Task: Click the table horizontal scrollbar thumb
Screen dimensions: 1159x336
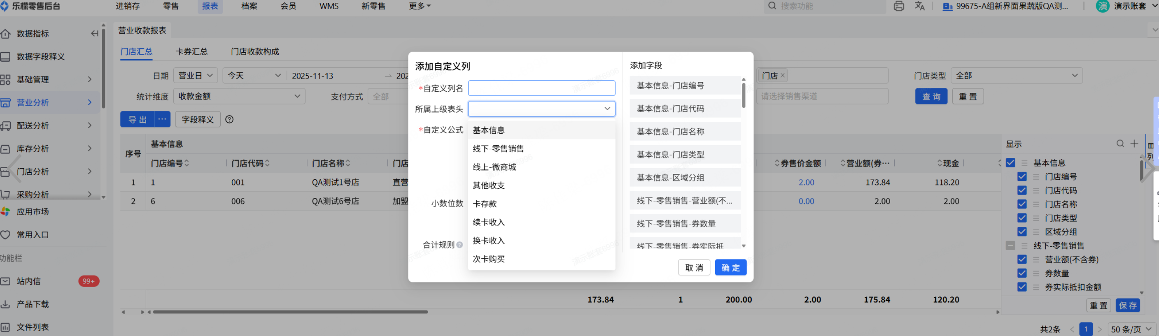Action: point(290,312)
